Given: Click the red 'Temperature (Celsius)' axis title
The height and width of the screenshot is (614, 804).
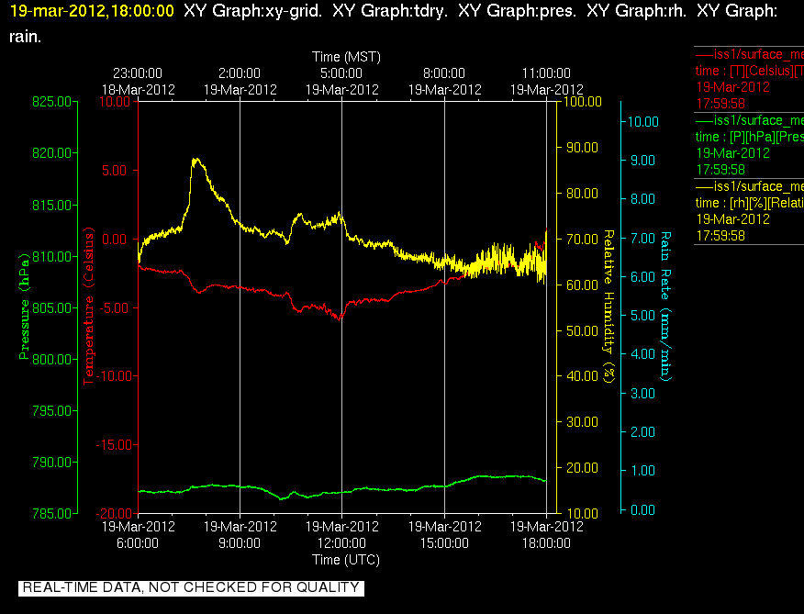Looking at the screenshot, I should click(x=88, y=307).
